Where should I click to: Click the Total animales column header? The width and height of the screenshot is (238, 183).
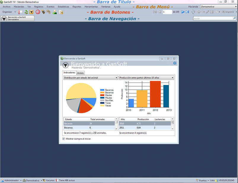click(x=98, y=119)
